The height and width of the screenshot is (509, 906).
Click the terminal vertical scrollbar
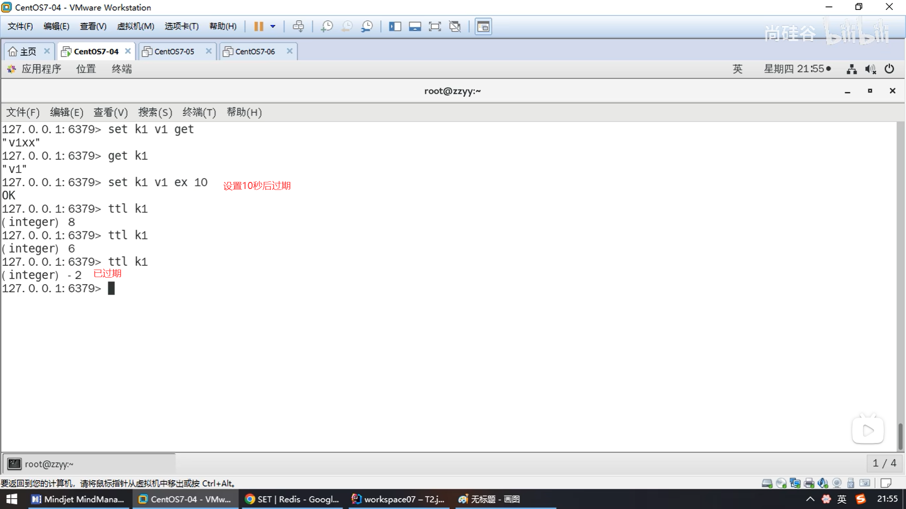(900, 436)
